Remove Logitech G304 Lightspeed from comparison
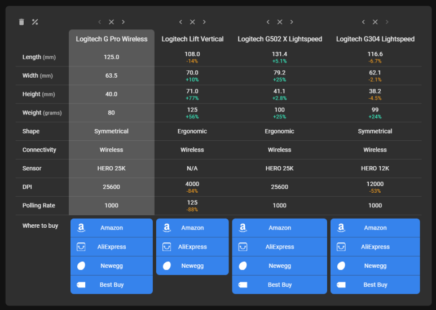The image size is (436, 310). (x=375, y=22)
